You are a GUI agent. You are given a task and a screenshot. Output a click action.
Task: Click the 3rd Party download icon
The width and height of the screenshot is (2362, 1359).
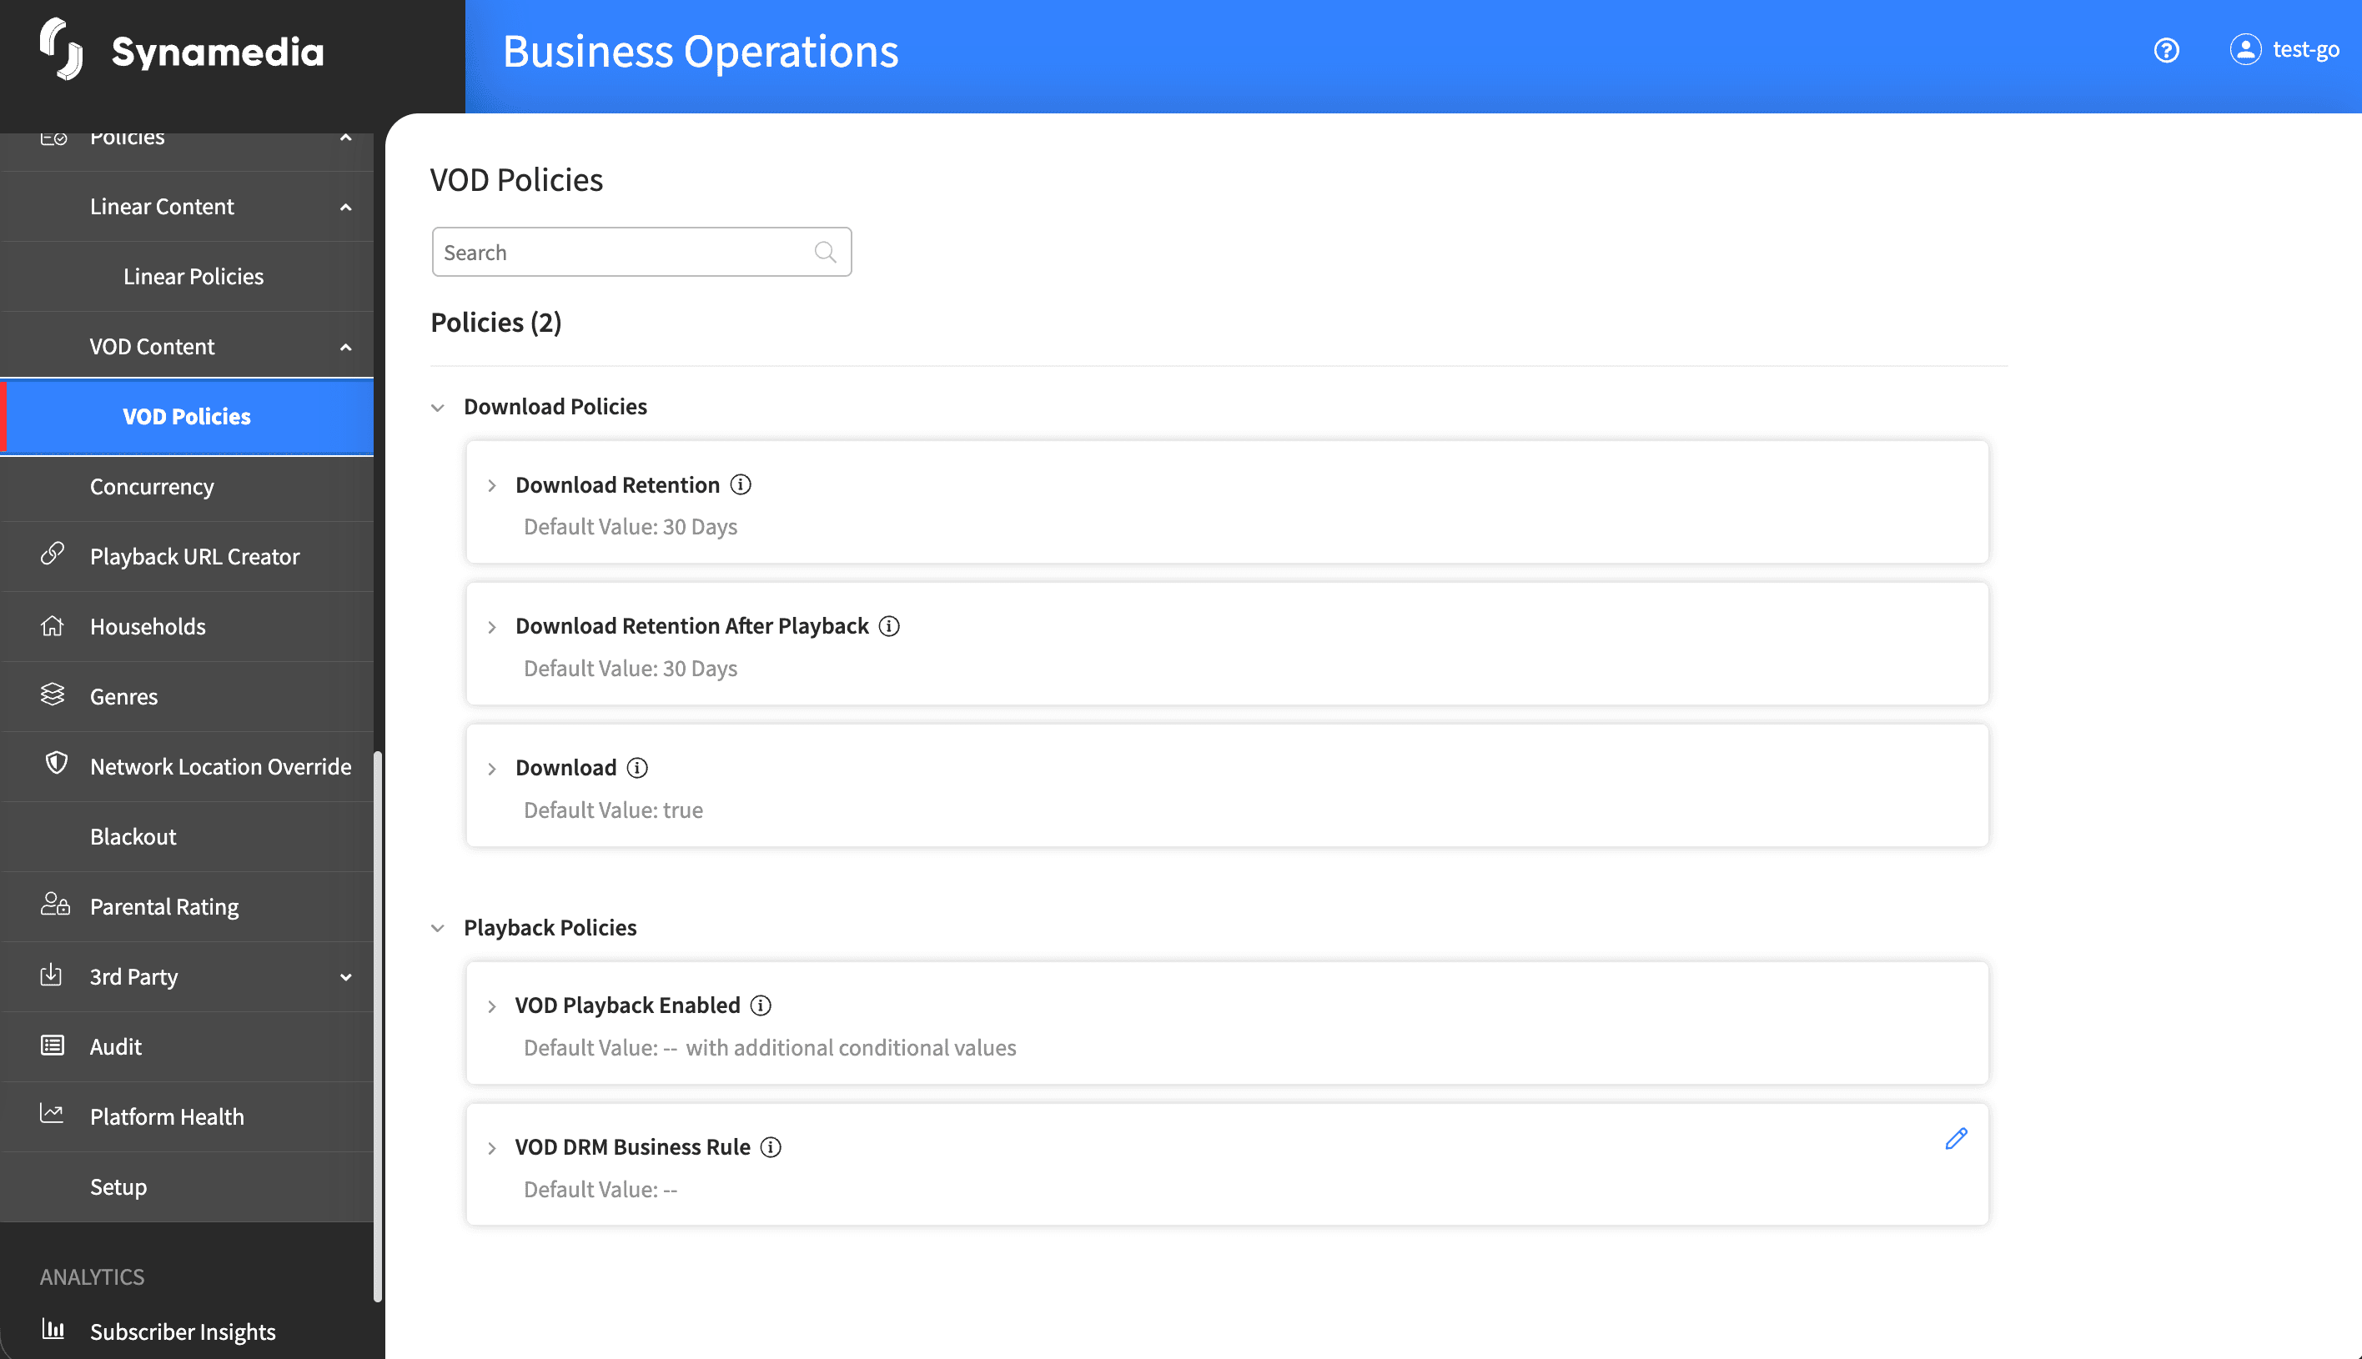(52, 975)
